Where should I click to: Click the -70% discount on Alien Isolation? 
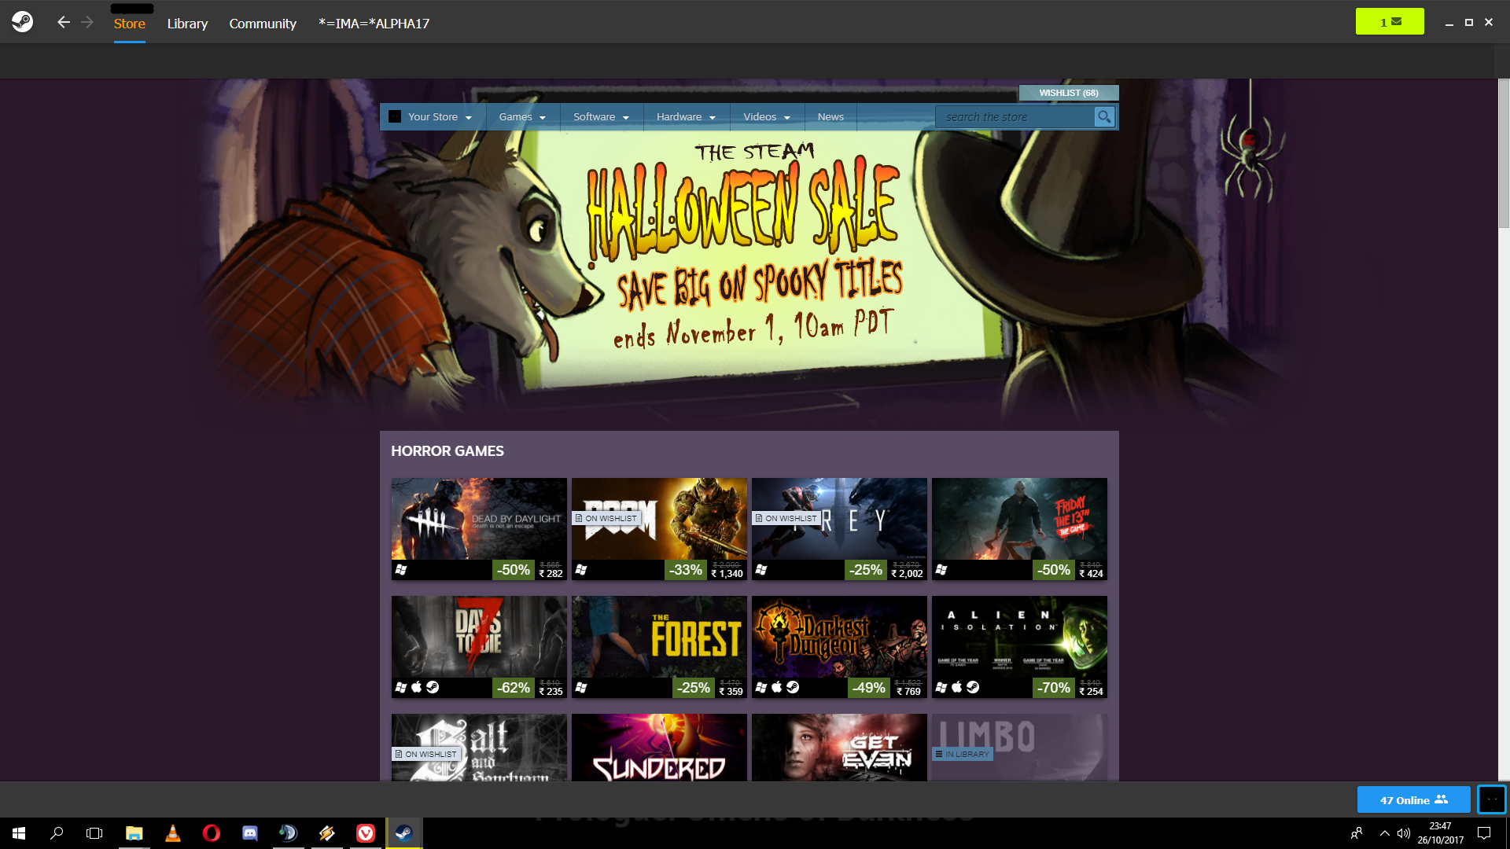point(1054,688)
